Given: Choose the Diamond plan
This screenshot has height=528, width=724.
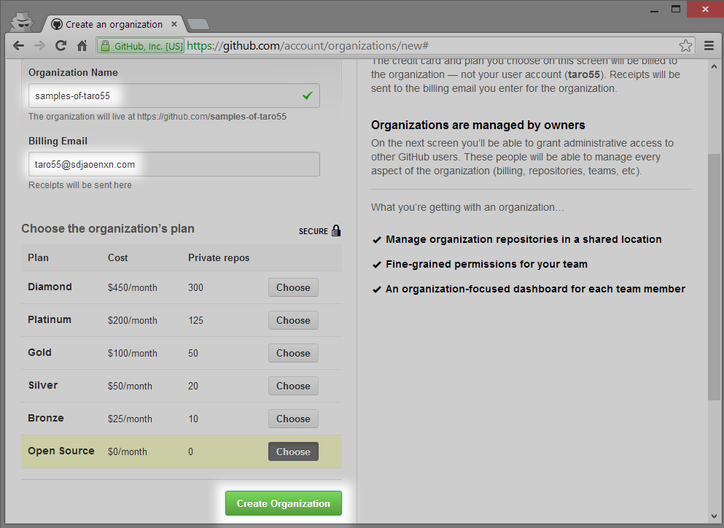Looking at the screenshot, I should pos(293,287).
